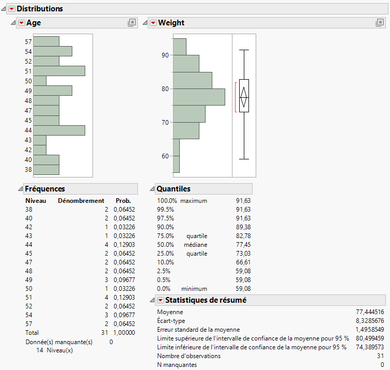Select the longest Weight histogram bar below 80

coord(199,97)
